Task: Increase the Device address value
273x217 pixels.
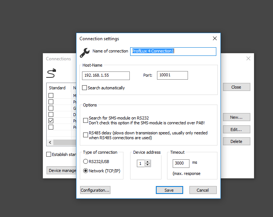Action: tap(147, 162)
